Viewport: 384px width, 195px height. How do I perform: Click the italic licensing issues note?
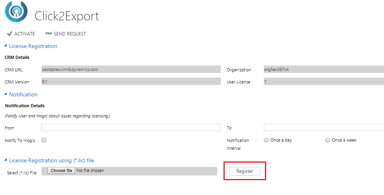(58, 116)
